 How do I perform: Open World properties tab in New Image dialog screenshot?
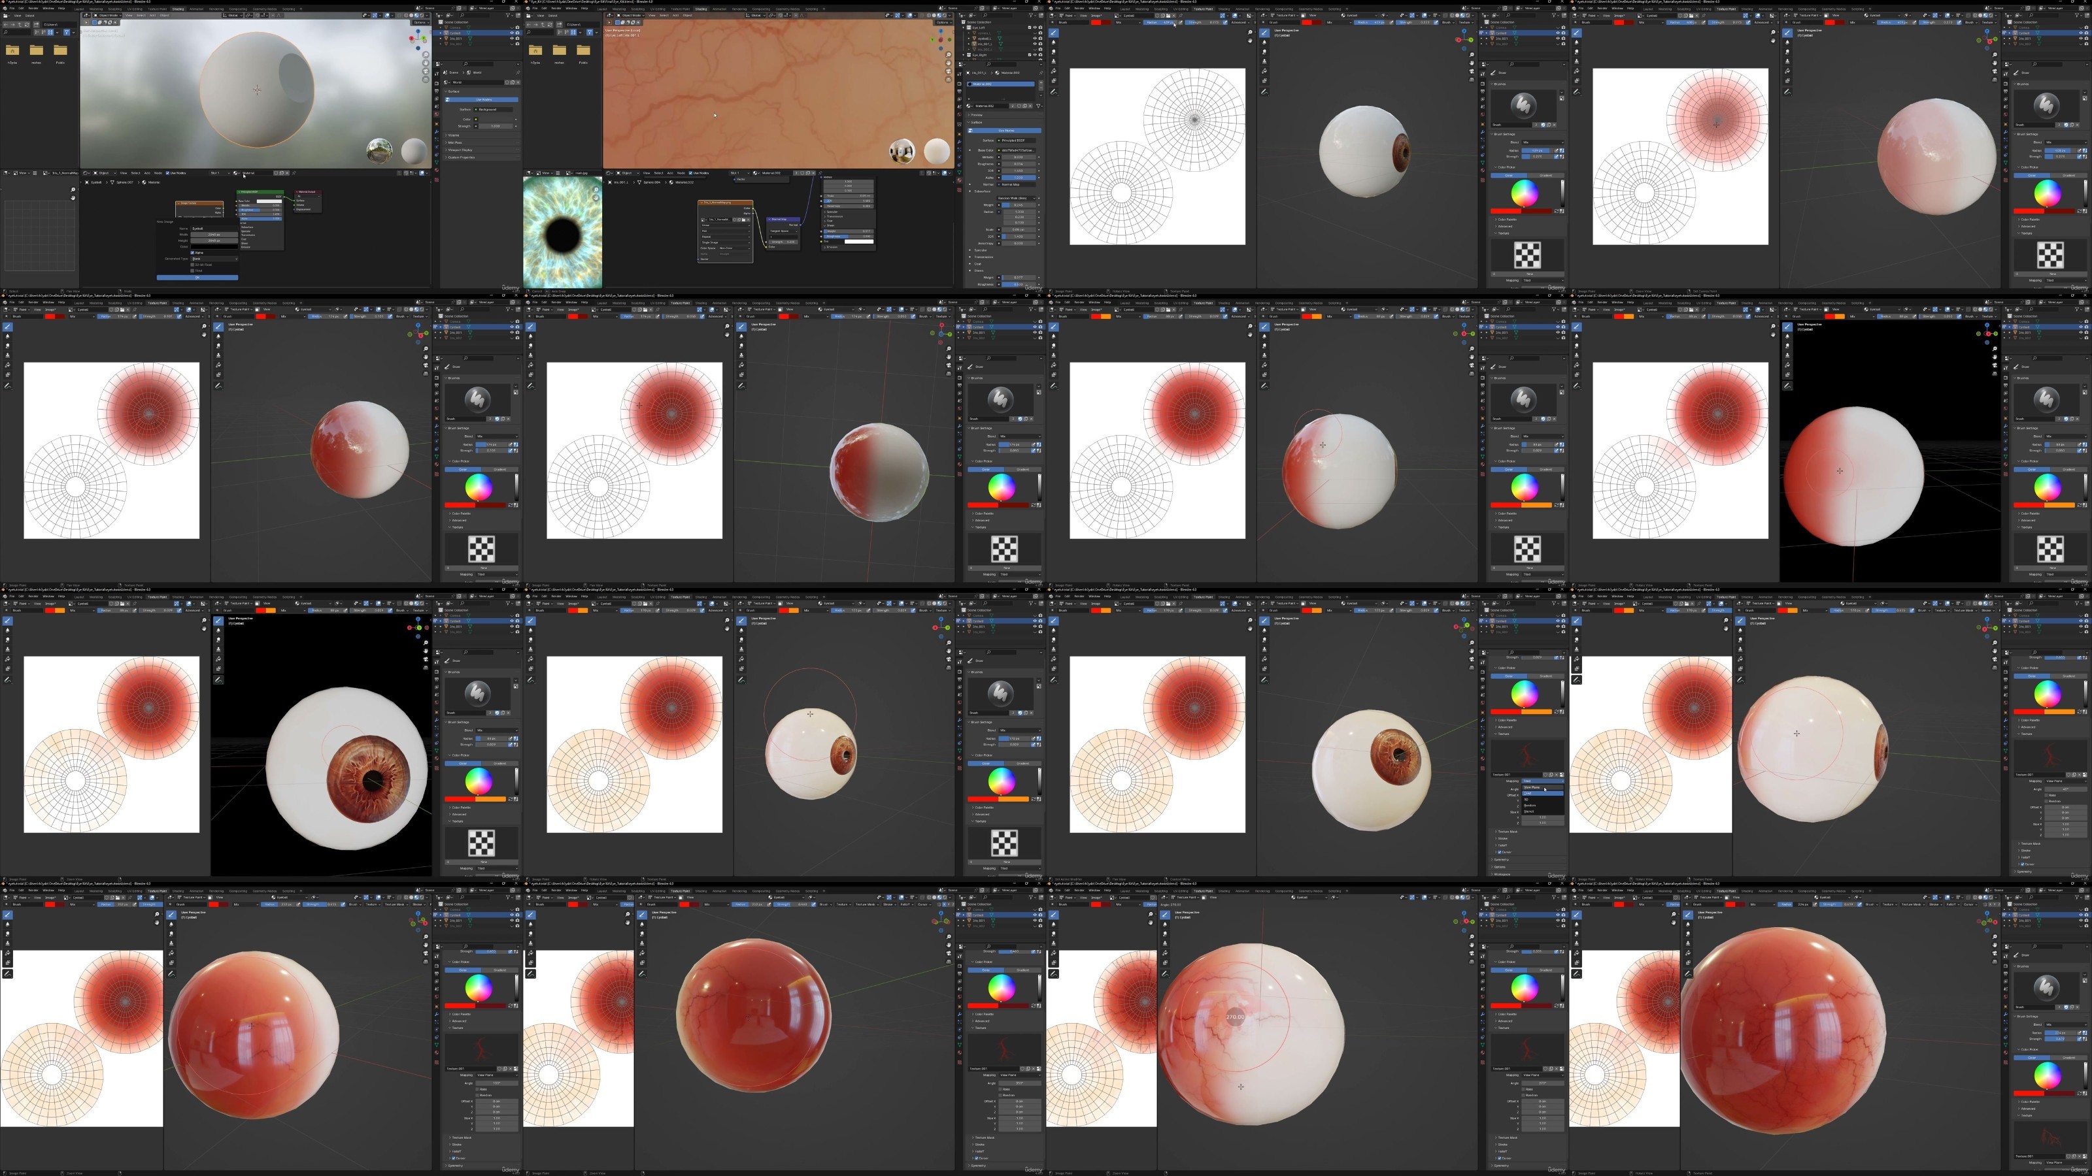[437, 114]
